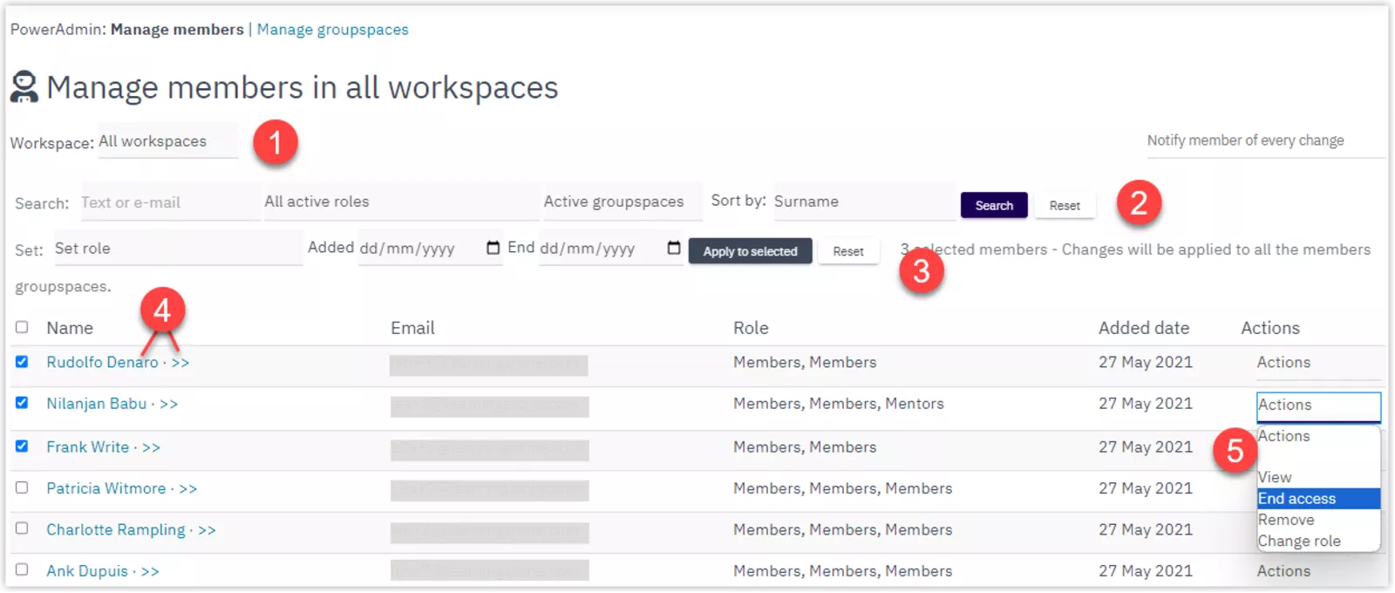The height and width of the screenshot is (593, 1395).
Task: Click the Actions column header
Action: 1270,328
